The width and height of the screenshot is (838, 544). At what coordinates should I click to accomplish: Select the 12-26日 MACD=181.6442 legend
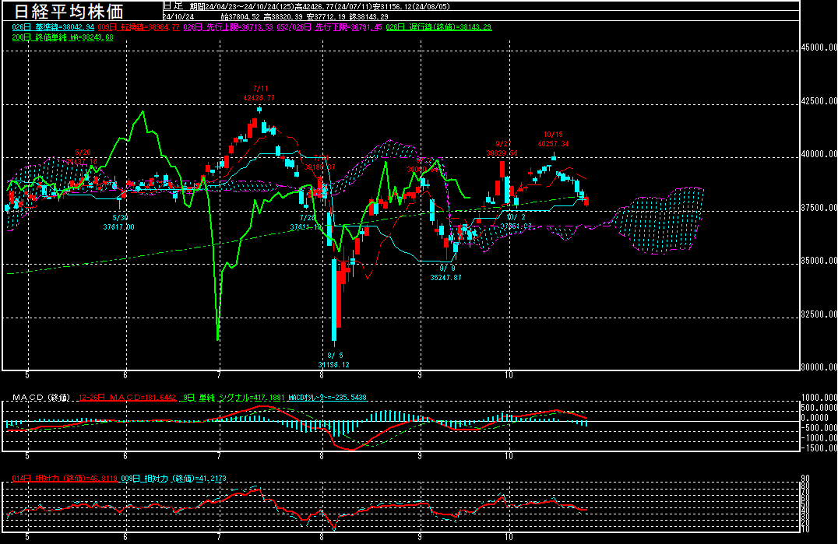[127, 397]
